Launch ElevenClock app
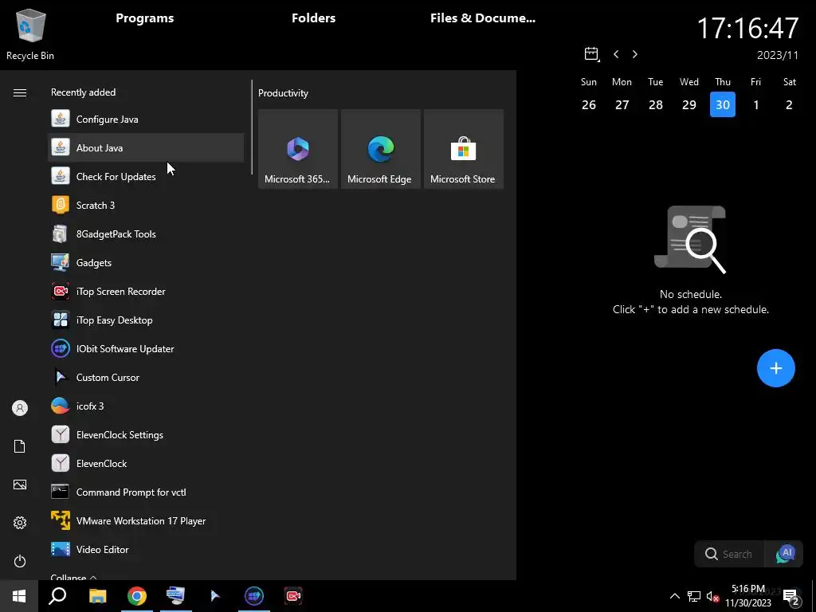The width and height of the screenshot is (816, 612). point(146,463)
